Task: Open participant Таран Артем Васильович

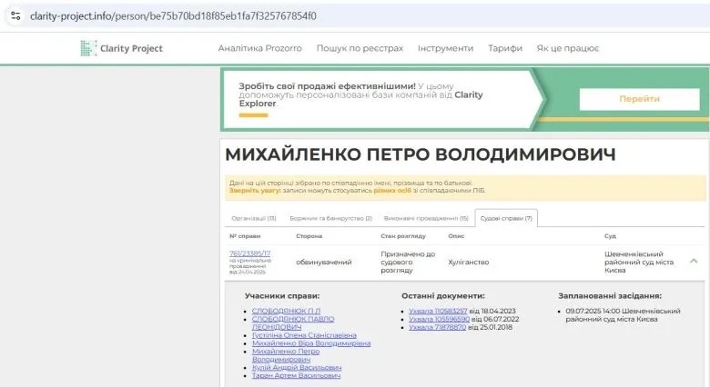Action: (x=296, y=375)
